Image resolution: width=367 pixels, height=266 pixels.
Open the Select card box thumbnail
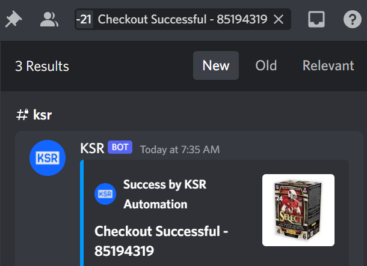click(x=298, y=210)
